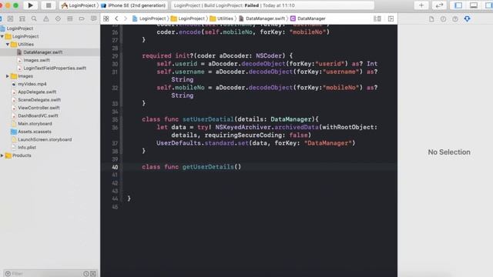
Task: Click getUserDetails function name in code
Action: [208, 167]
